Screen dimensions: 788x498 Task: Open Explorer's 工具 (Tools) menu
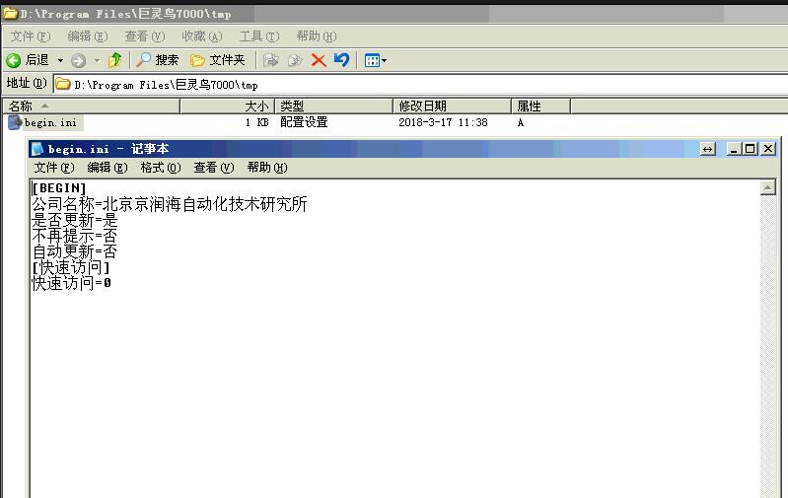pyautogui.click(x=257, y=36)
